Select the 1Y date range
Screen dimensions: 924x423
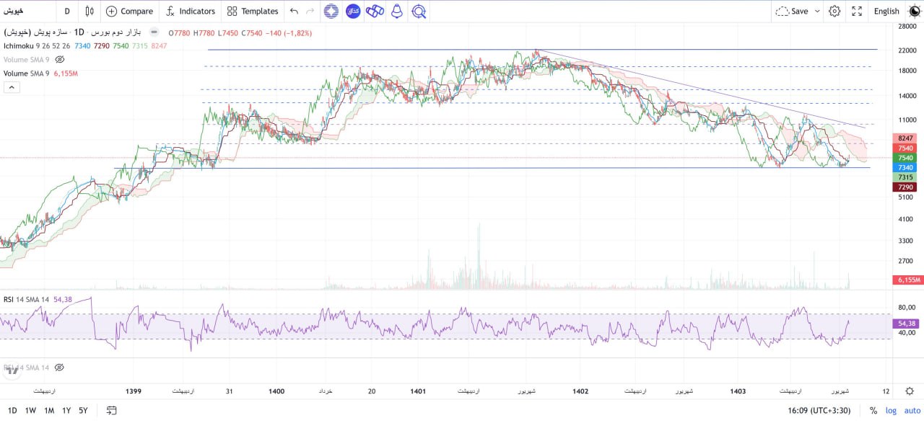(66, 411)
